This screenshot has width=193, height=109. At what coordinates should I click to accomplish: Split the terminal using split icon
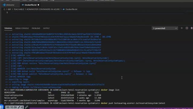pos(187,28)
